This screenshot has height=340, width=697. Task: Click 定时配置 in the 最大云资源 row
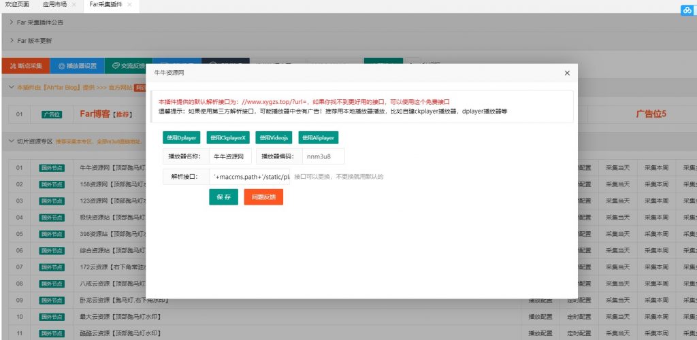coord(579,317)
